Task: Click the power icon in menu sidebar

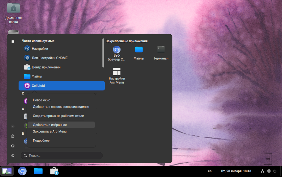Action: 13,156
